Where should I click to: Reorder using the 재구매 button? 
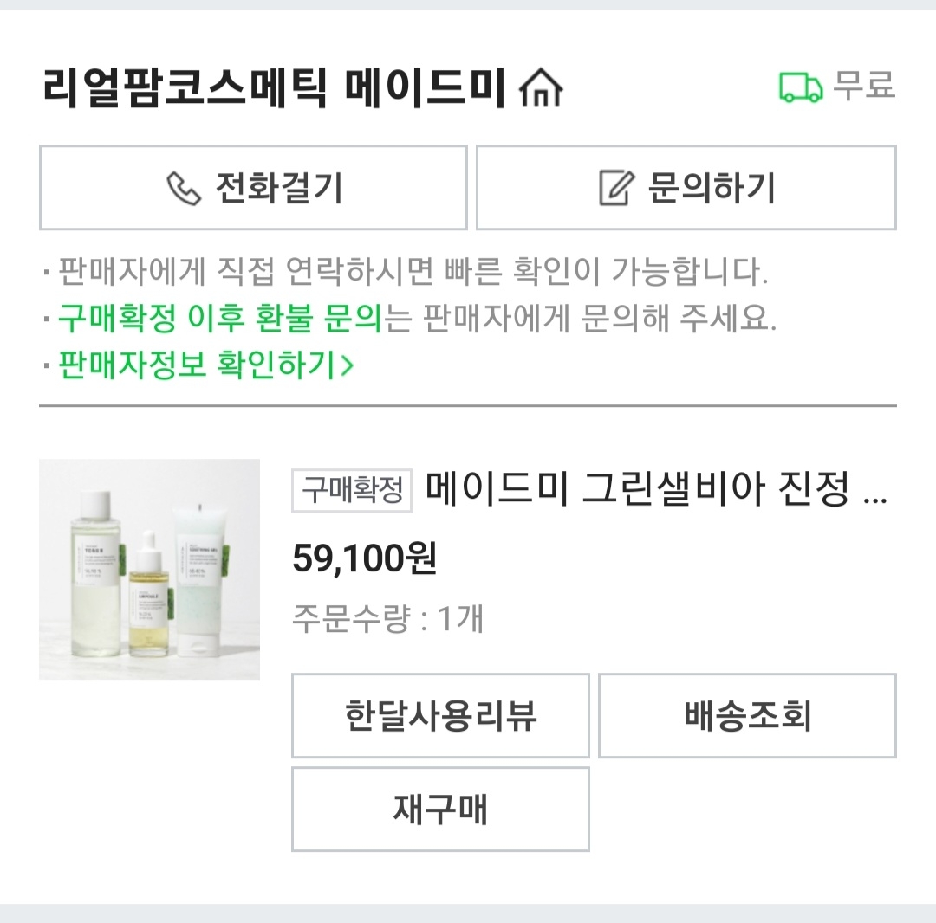tap(440, 809)
